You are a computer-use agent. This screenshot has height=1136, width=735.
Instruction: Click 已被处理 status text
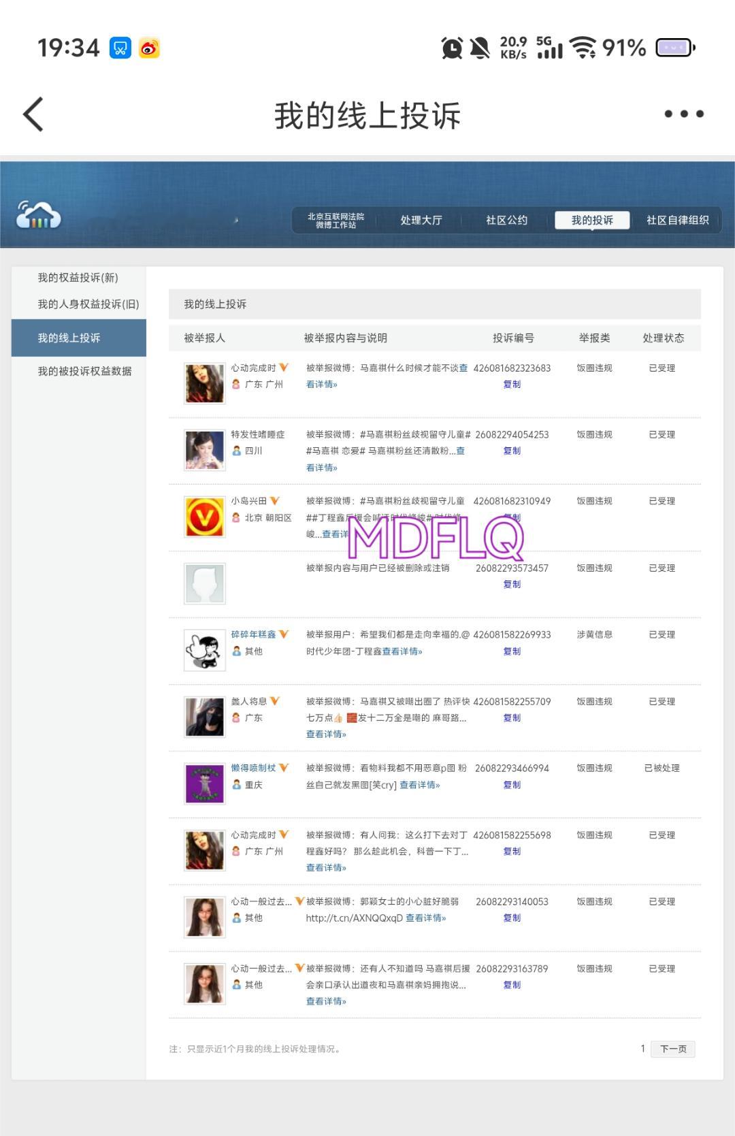(662, 768)
